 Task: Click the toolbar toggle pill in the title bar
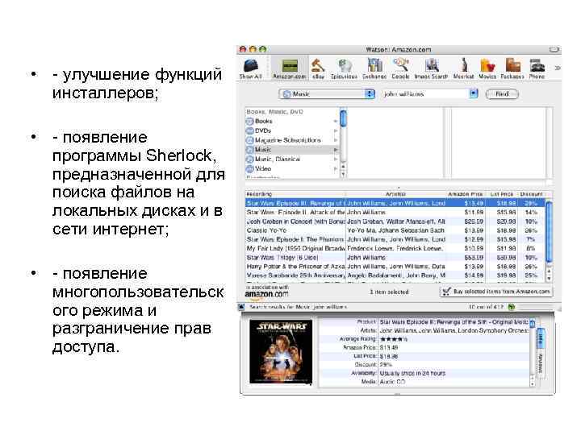click(554, 49)
